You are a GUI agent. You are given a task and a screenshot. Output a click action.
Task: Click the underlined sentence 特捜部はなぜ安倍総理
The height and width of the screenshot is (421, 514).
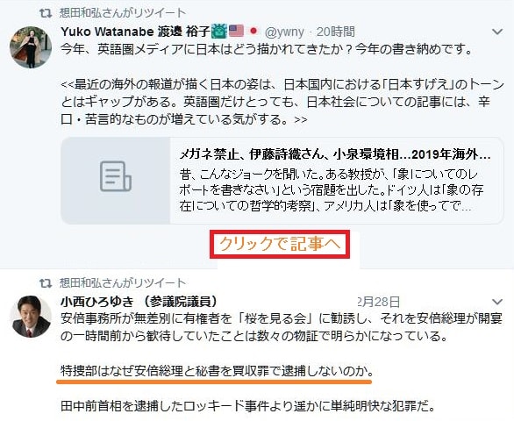tap(217, 371)
